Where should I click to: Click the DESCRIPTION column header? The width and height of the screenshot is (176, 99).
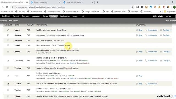pyautogui.click(x=42, y=25)
